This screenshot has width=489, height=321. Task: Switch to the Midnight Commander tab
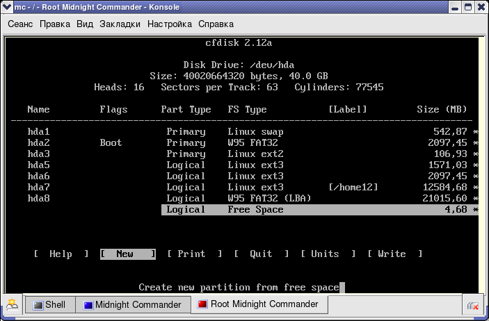point(133,304)
